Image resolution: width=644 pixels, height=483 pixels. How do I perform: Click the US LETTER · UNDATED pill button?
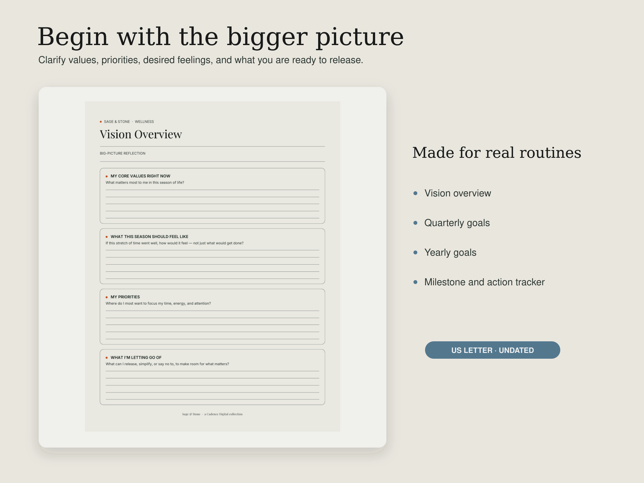pyautogui.click(x=492, y=350)
